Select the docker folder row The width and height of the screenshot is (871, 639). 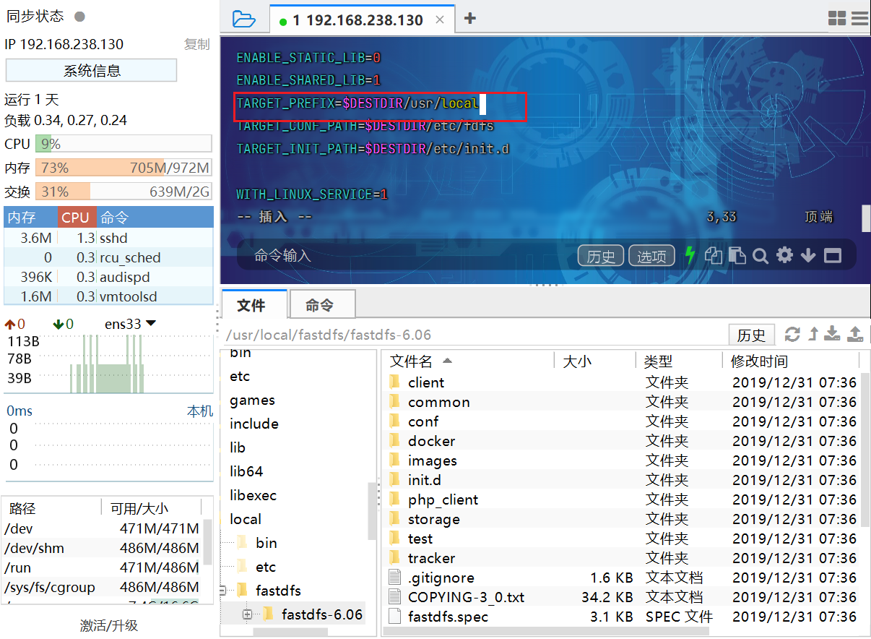[621, 441]
